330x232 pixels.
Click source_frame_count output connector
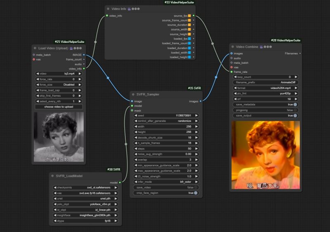coord(193,21)
